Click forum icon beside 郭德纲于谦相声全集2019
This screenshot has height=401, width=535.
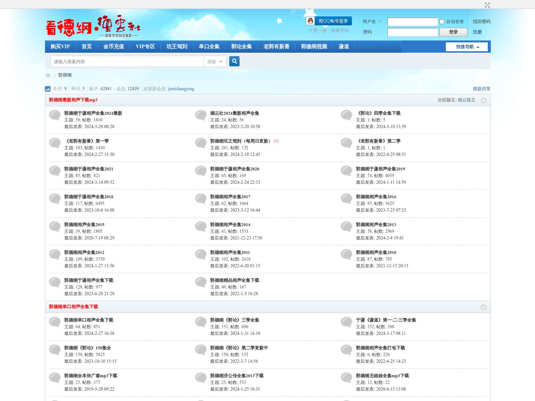(x=347, y=171)
